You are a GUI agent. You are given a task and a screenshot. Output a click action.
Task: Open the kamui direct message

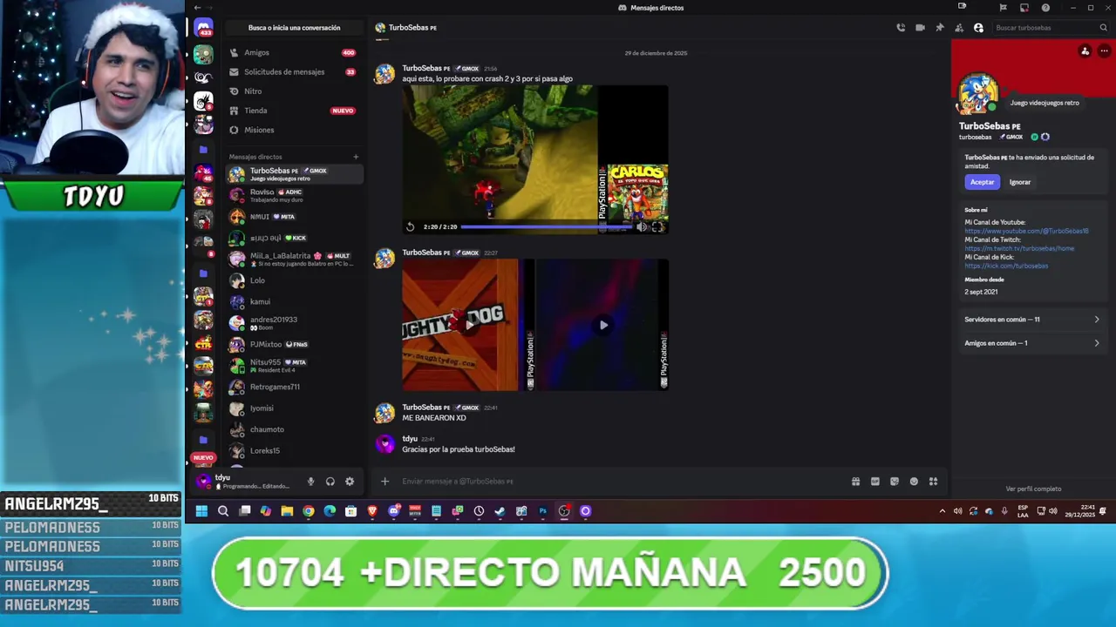click(294, 301)
